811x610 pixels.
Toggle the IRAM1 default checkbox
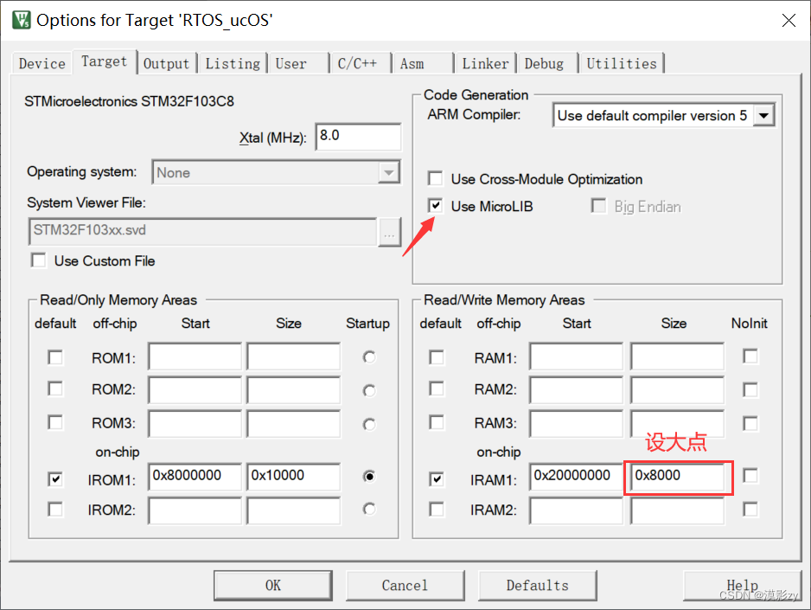437,478
